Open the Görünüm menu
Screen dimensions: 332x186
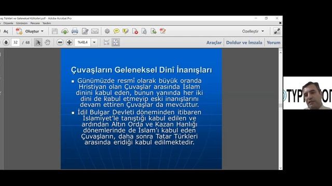point(22,23)
